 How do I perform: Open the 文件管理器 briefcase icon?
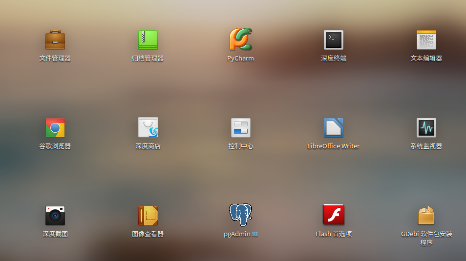[55, 40]
